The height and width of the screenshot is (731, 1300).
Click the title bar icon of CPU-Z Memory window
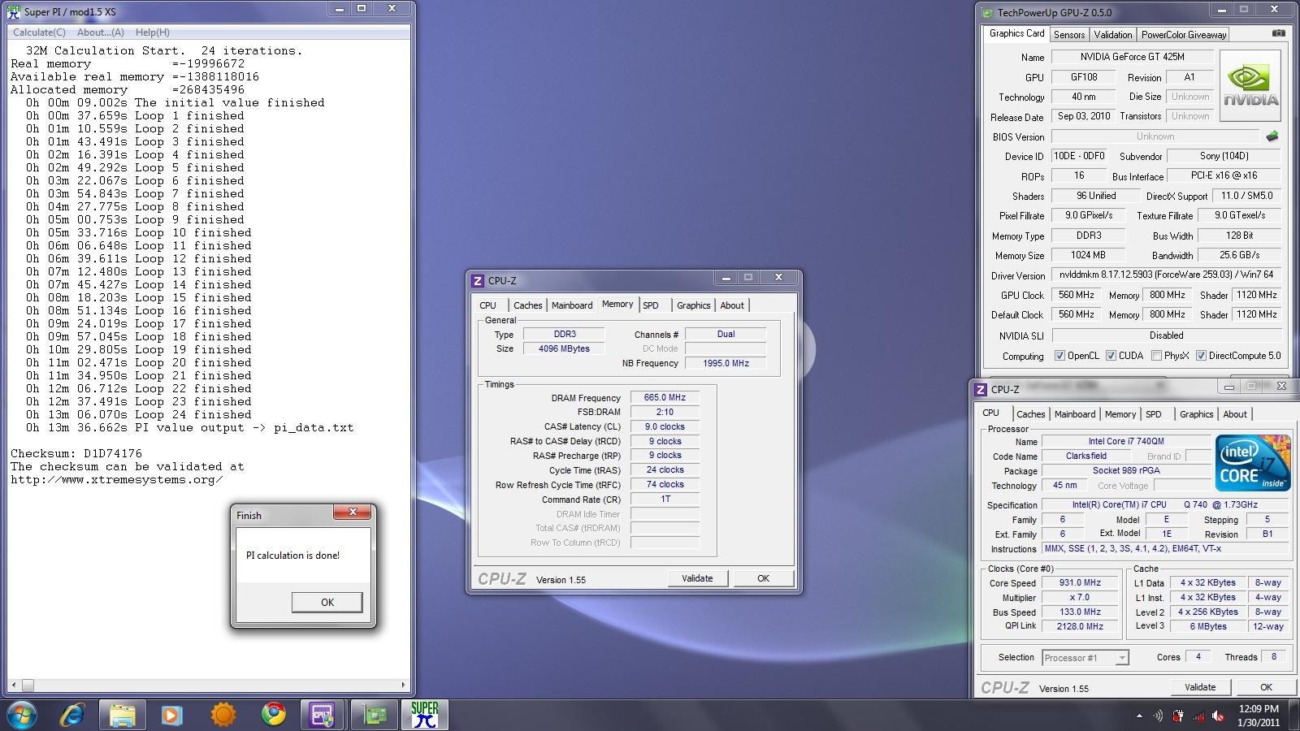point(478,280)
